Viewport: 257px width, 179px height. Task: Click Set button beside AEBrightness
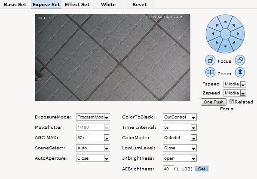(202, 169)
